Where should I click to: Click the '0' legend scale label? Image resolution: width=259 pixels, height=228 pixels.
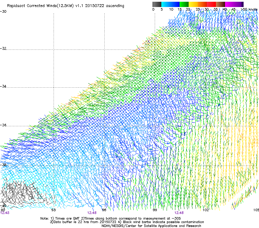[x=153, y=9]
